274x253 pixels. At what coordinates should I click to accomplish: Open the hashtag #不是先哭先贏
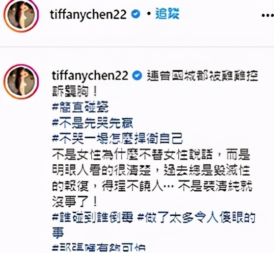(x=93, y=123)
